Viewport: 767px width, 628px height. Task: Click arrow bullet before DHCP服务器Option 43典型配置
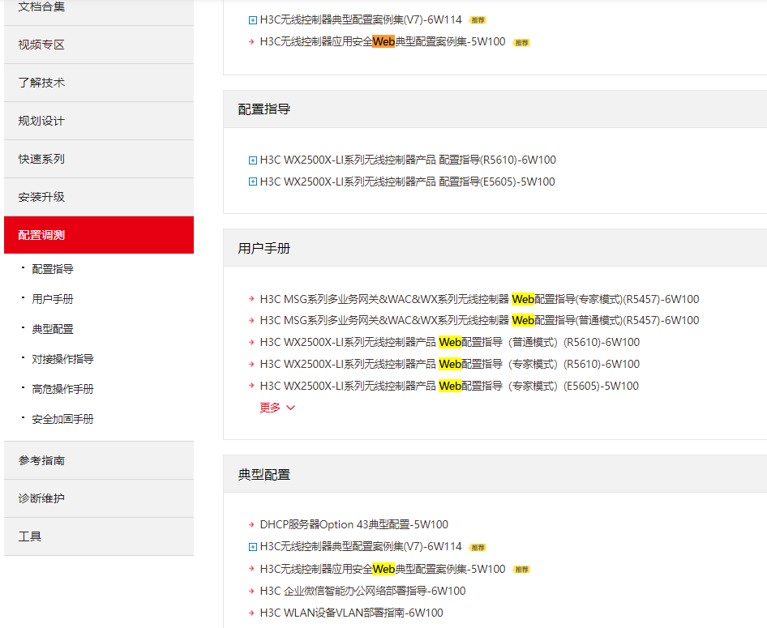[x=251, y=525]
